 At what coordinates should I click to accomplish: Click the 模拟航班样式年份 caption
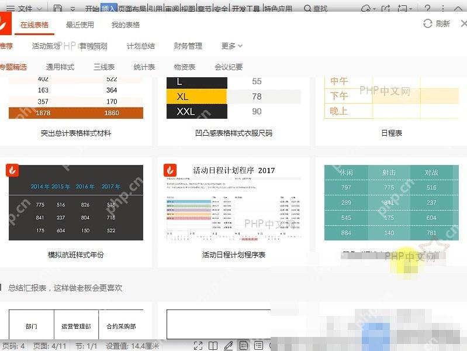76,254
